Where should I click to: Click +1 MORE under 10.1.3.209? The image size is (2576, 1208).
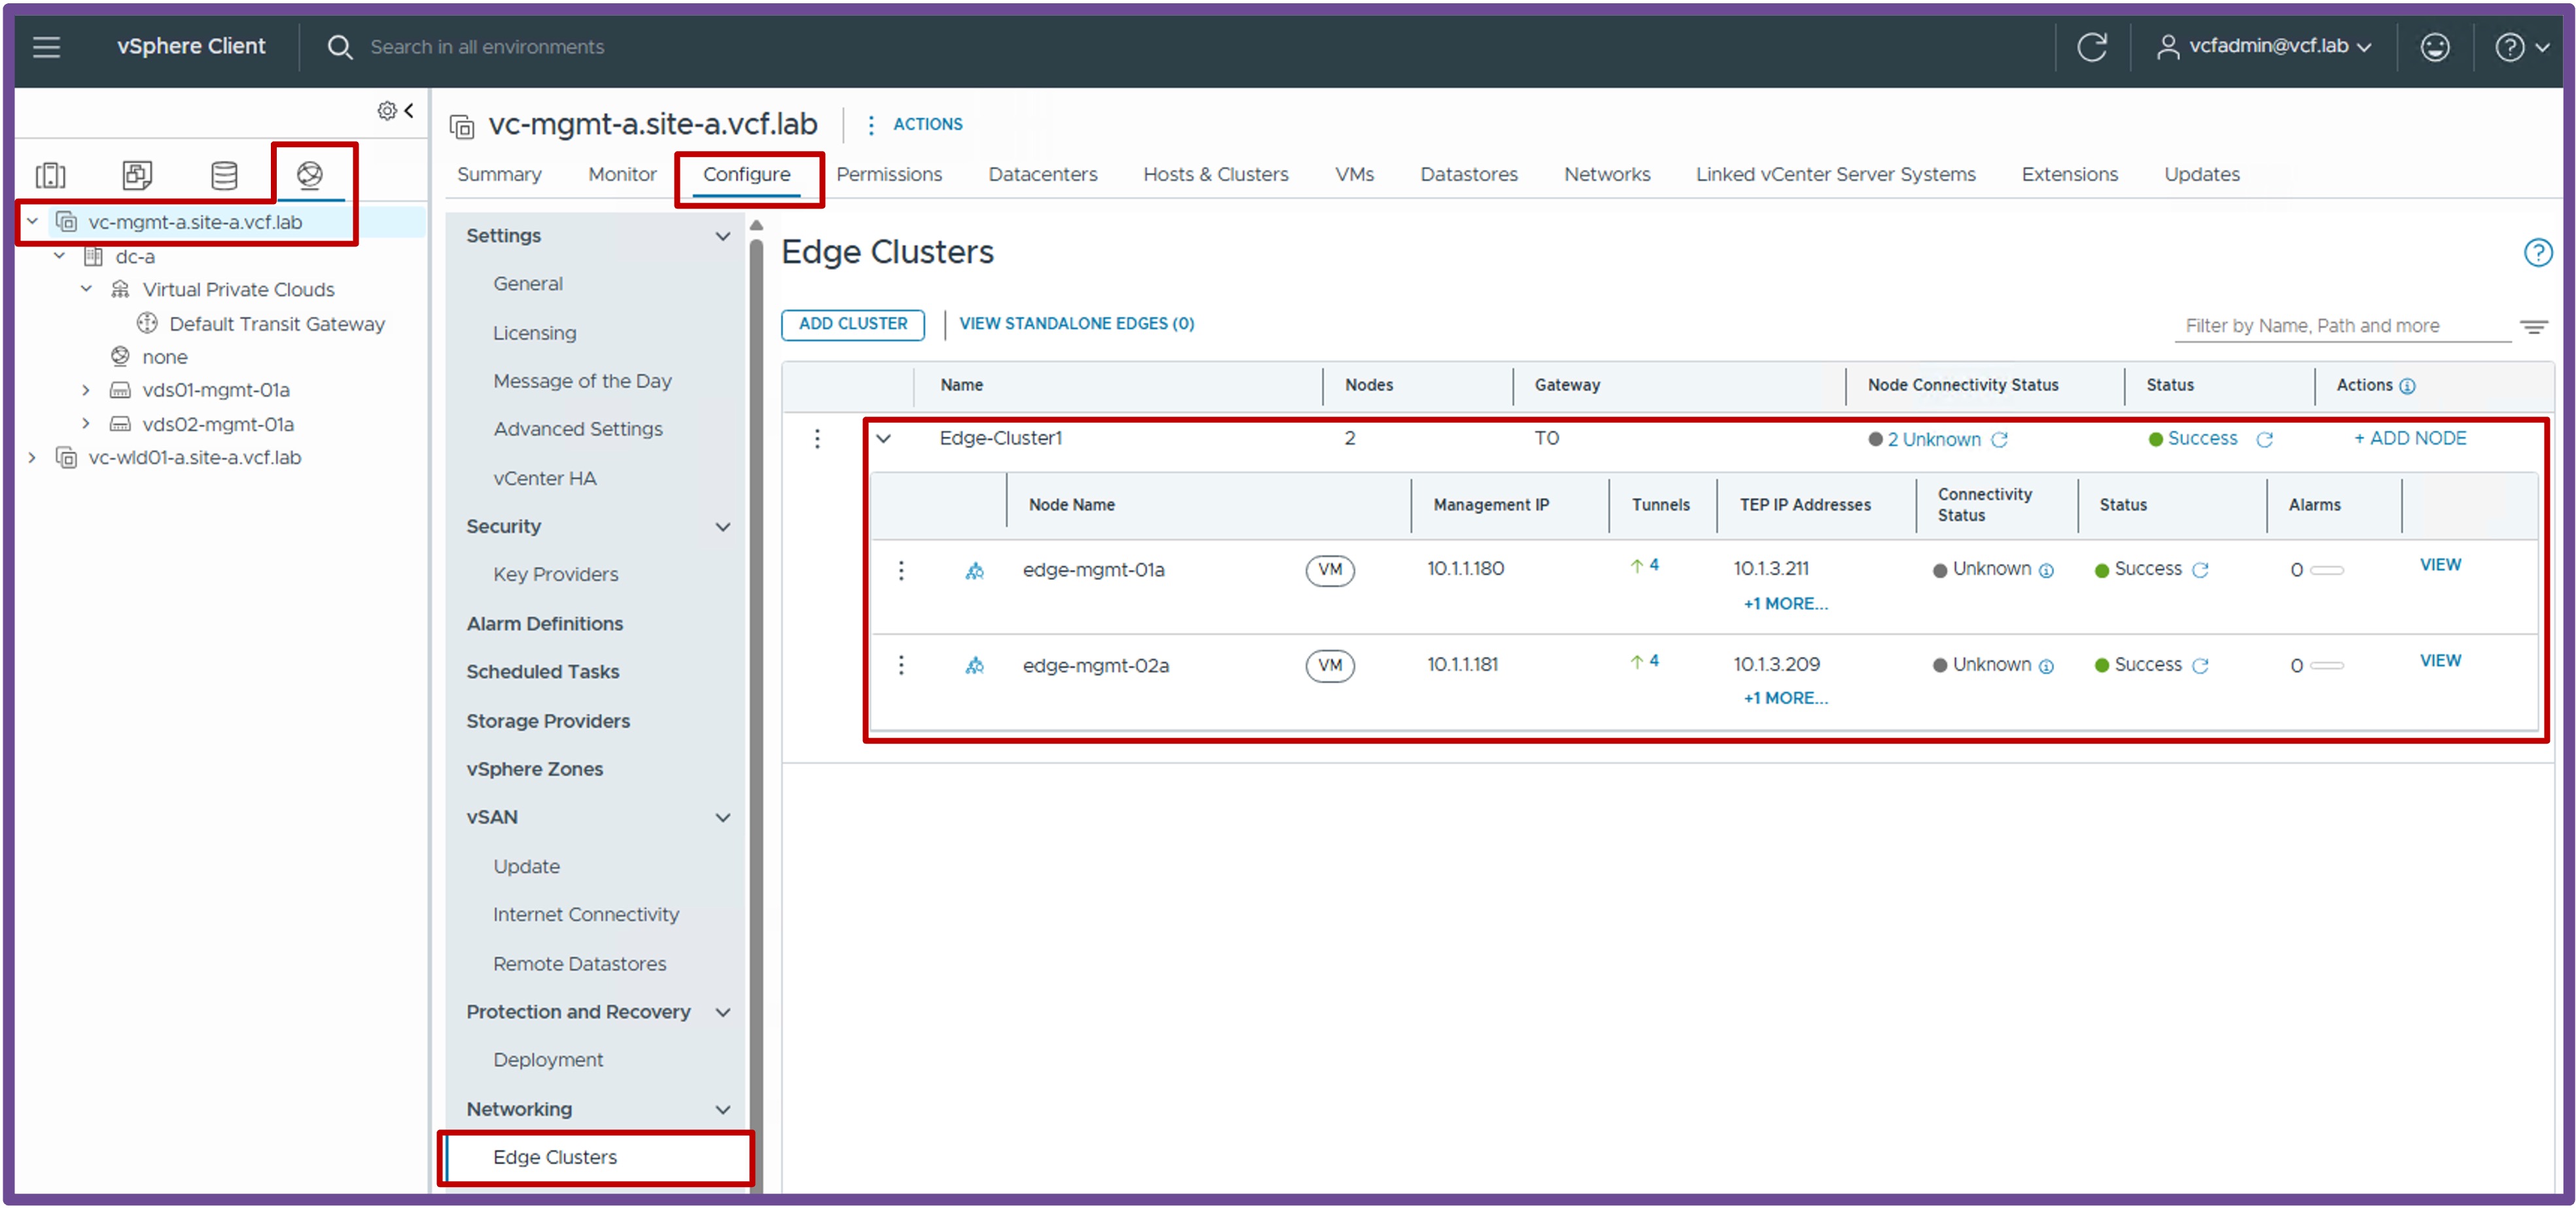click(1785, 699)
